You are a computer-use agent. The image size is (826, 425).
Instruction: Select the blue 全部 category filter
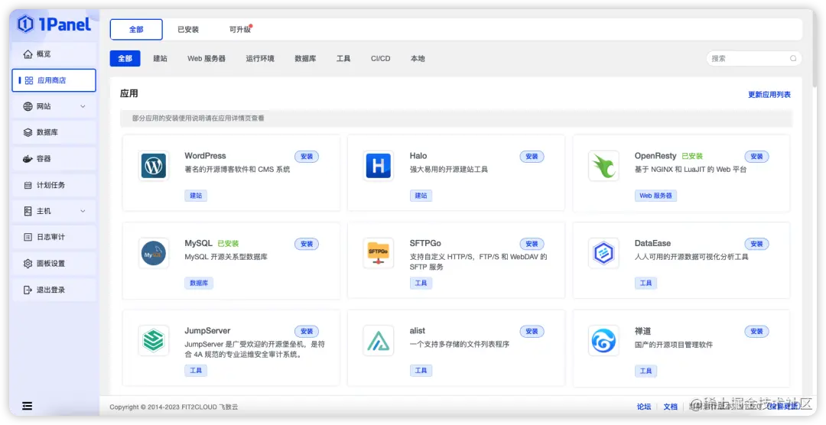125,58
